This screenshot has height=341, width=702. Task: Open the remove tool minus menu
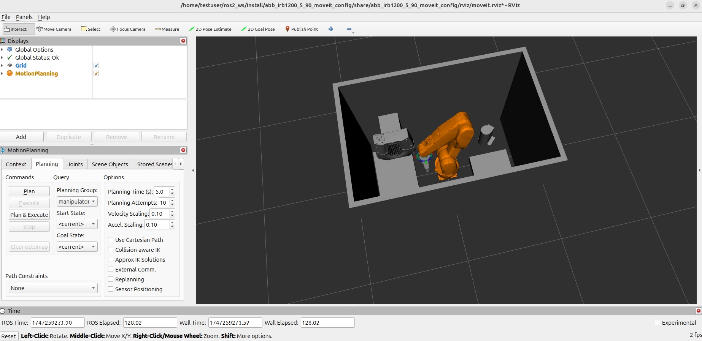350,29
